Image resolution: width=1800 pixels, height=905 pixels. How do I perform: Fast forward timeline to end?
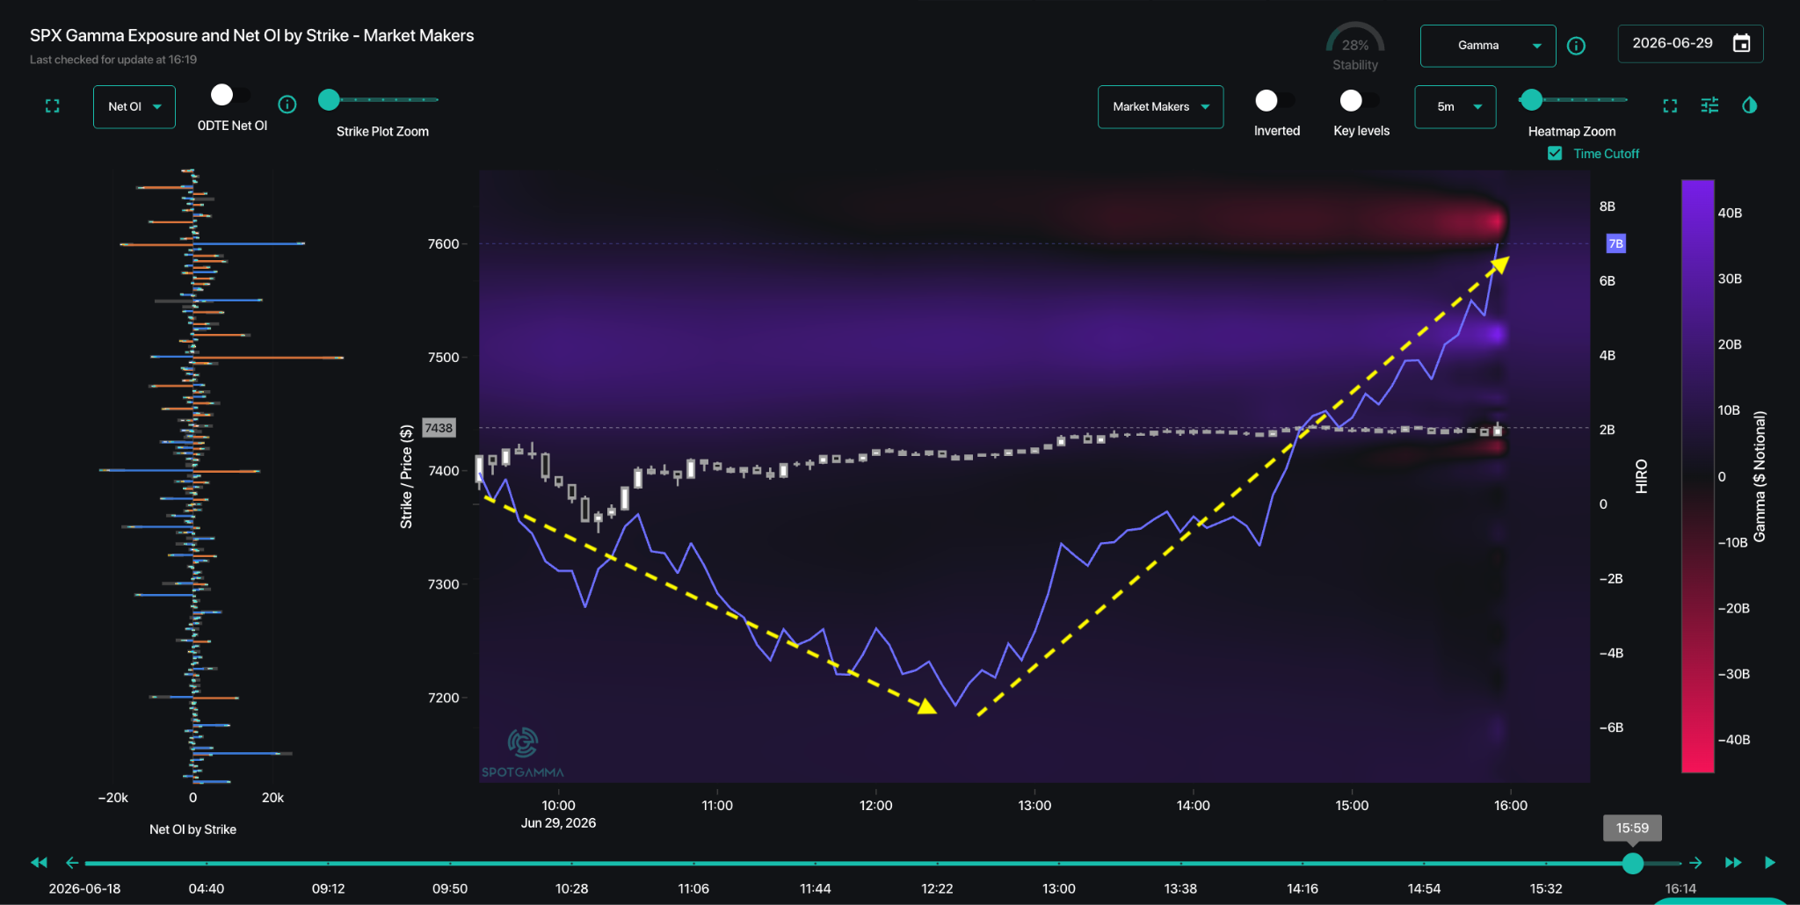coord(1733,863)
